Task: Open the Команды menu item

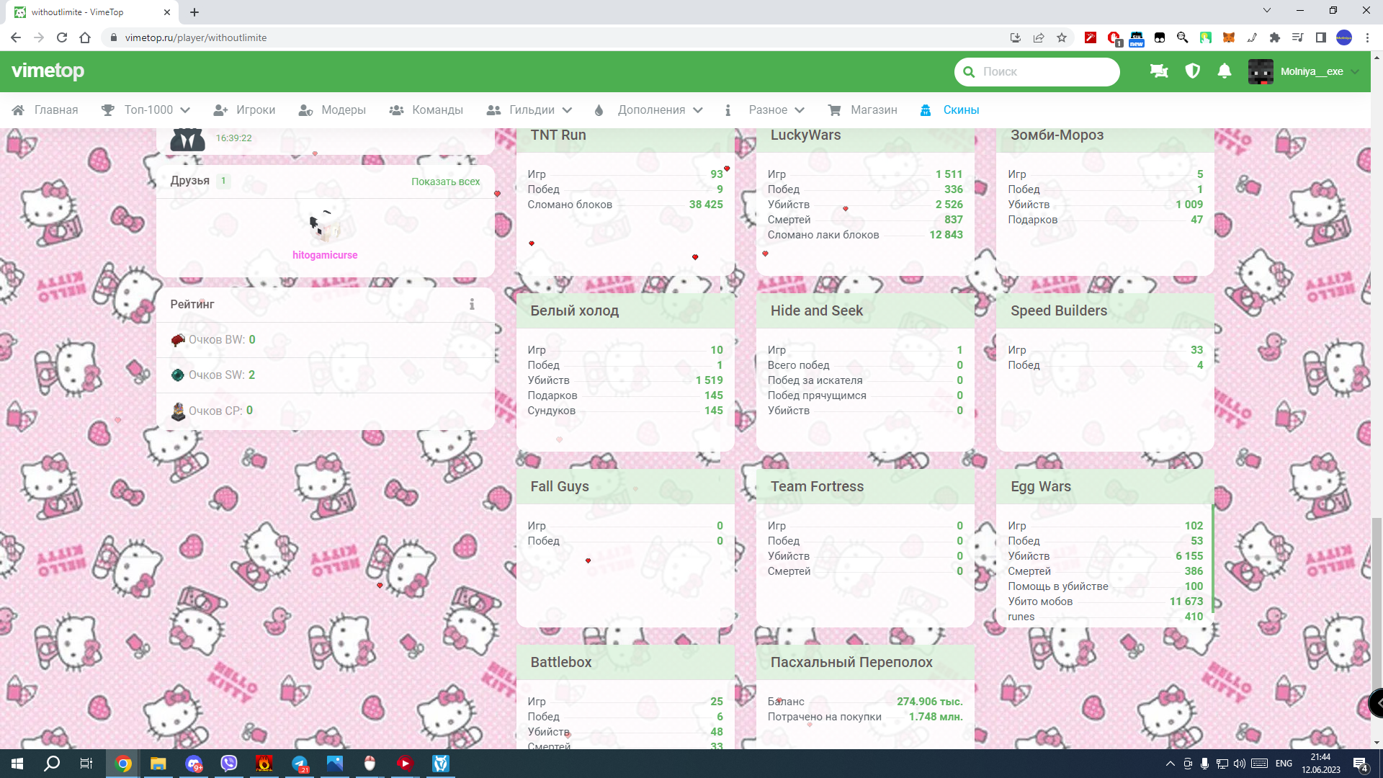Action: [426, 110]
